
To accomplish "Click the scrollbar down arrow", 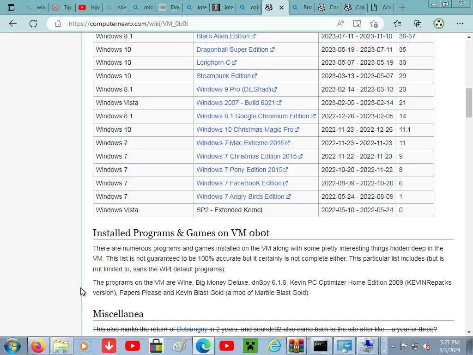I will coord(469,332).
